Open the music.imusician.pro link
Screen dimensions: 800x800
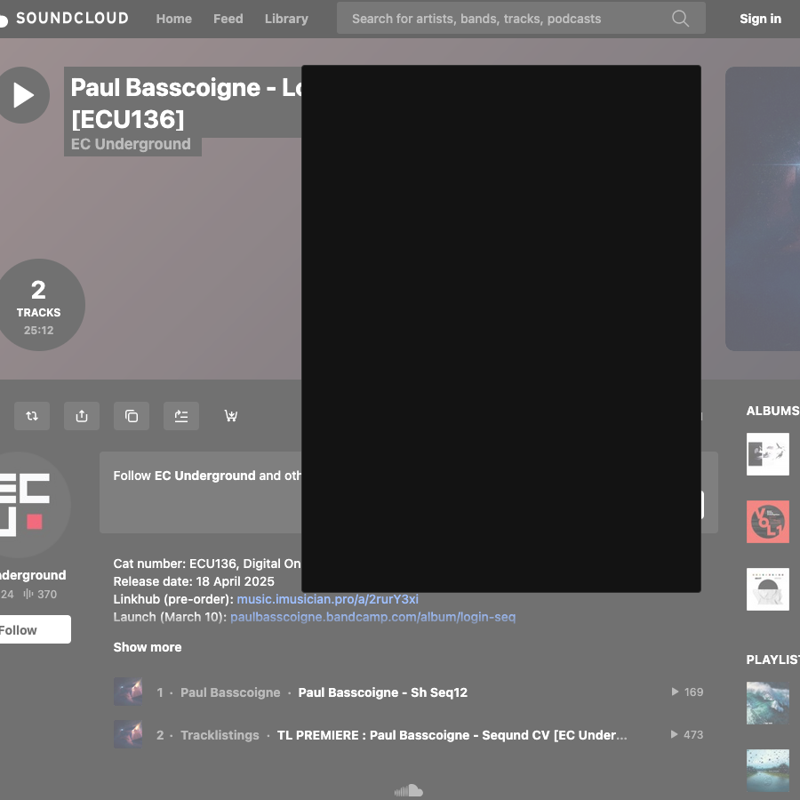coord(327,599)
